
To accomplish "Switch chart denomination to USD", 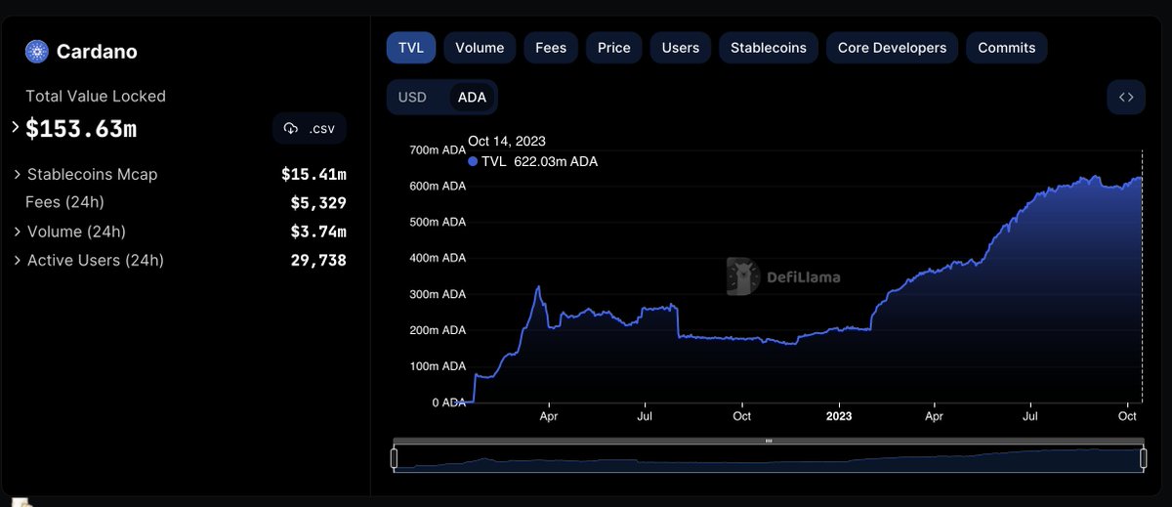I will pyautogui.click(x=412, y=98).
